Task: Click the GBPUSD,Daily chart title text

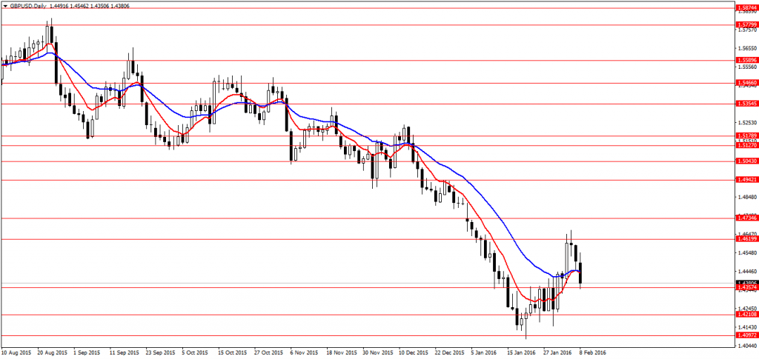Action: (x=27, y=6)
